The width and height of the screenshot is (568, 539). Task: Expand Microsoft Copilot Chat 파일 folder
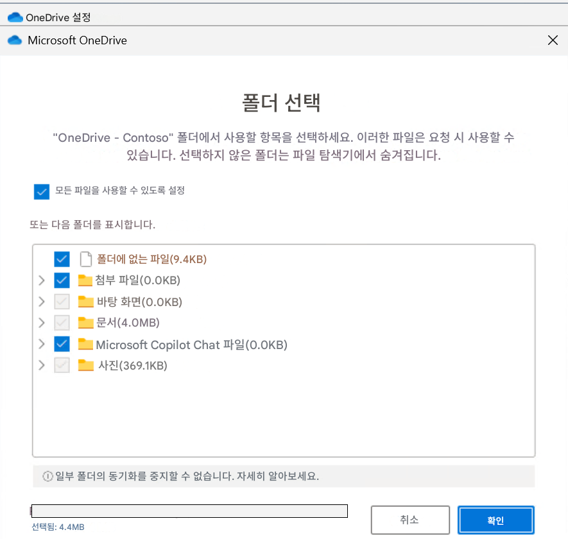[x=42, y=344]
